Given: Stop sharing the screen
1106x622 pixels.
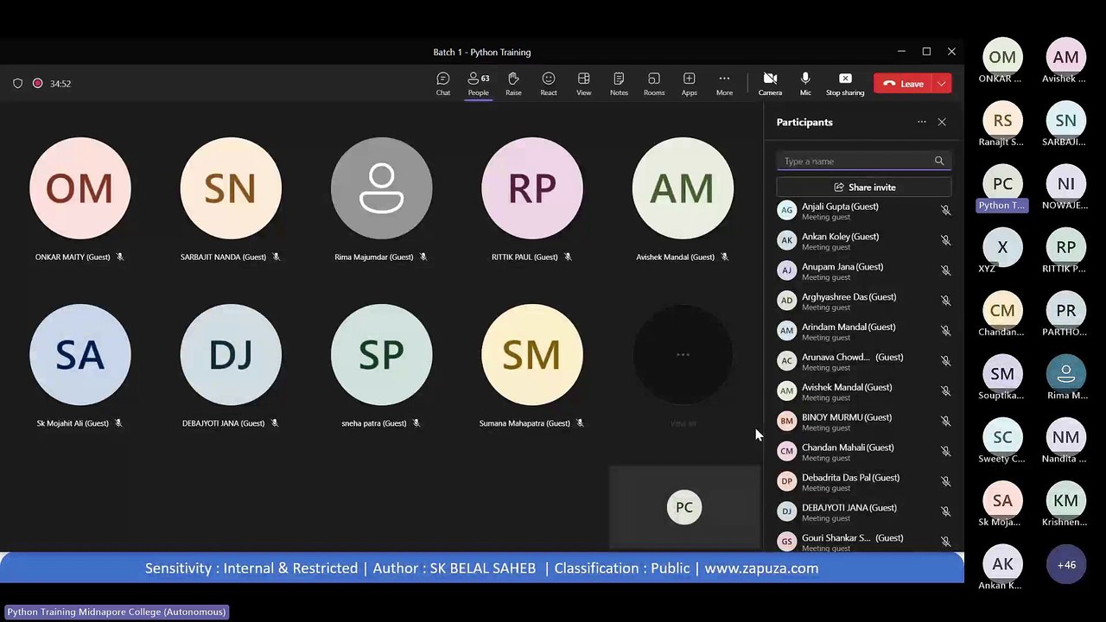Looking at the screenshot, I should tap(845, 83).
